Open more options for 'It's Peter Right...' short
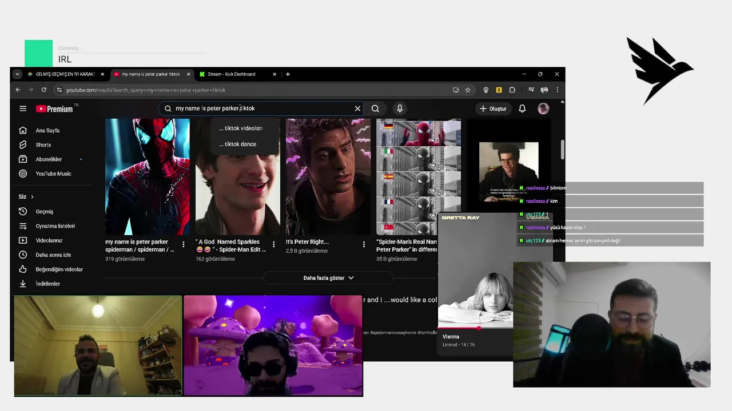732x411 pixels. pos(364,244)
